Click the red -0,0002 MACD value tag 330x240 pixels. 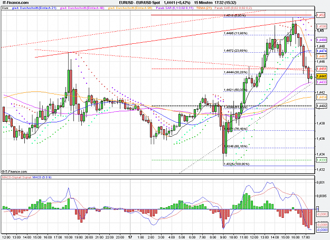(322, 214)
